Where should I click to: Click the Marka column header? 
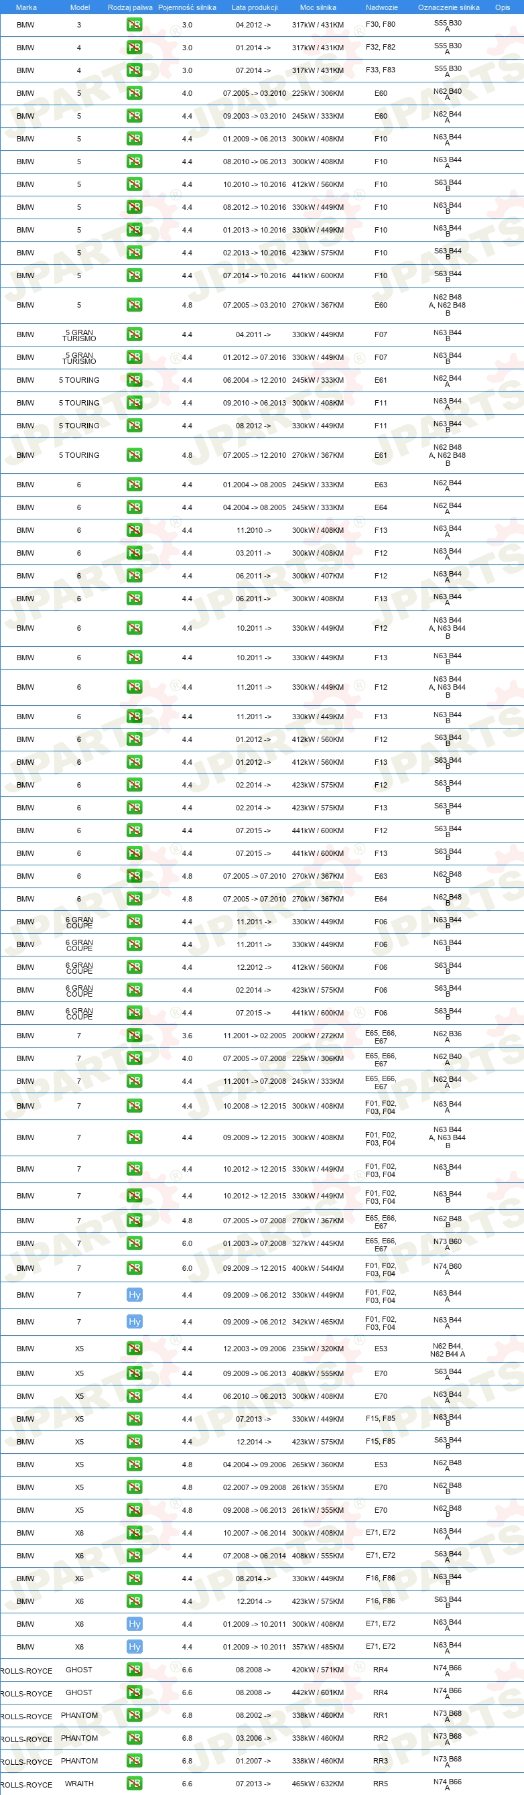click(x=25, y=7)
